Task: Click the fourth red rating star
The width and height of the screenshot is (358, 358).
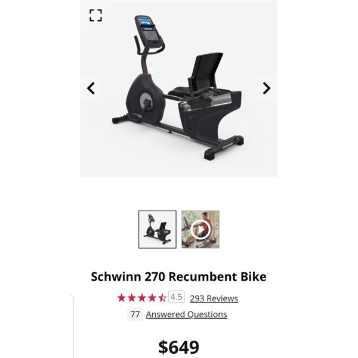Action: coord(152,298)
